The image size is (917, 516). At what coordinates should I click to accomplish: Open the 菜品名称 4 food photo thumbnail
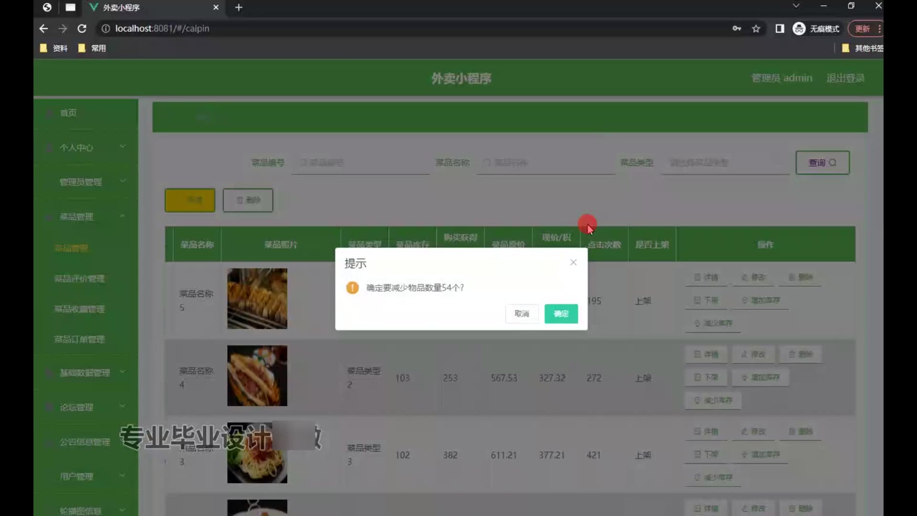pyautogui.click(x=257, y=376)
